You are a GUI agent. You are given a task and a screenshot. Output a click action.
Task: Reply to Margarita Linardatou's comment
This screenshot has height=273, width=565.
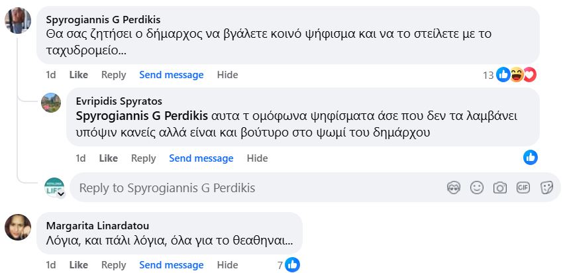(113, 265)
